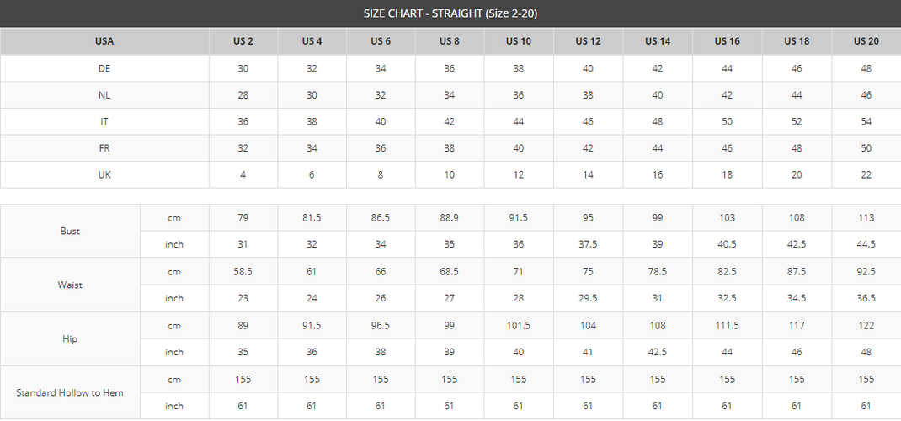
Task: Select the 44.5 bust inch value
Action: 866,244
